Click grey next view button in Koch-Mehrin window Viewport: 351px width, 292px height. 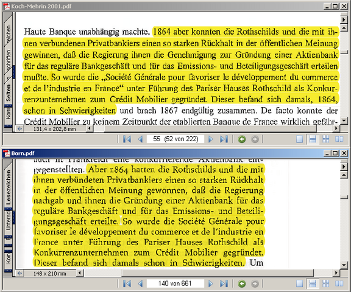(x=255, y=139)
